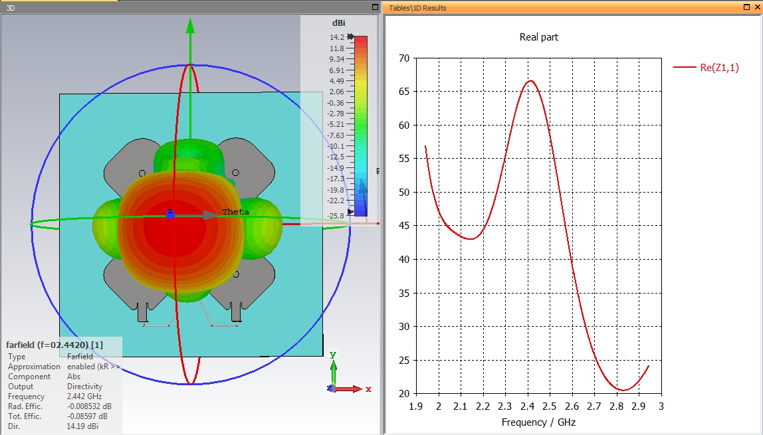Maximize the Tables\1D Results window
This screenshot has height=435, width=763.
(746, 7)
